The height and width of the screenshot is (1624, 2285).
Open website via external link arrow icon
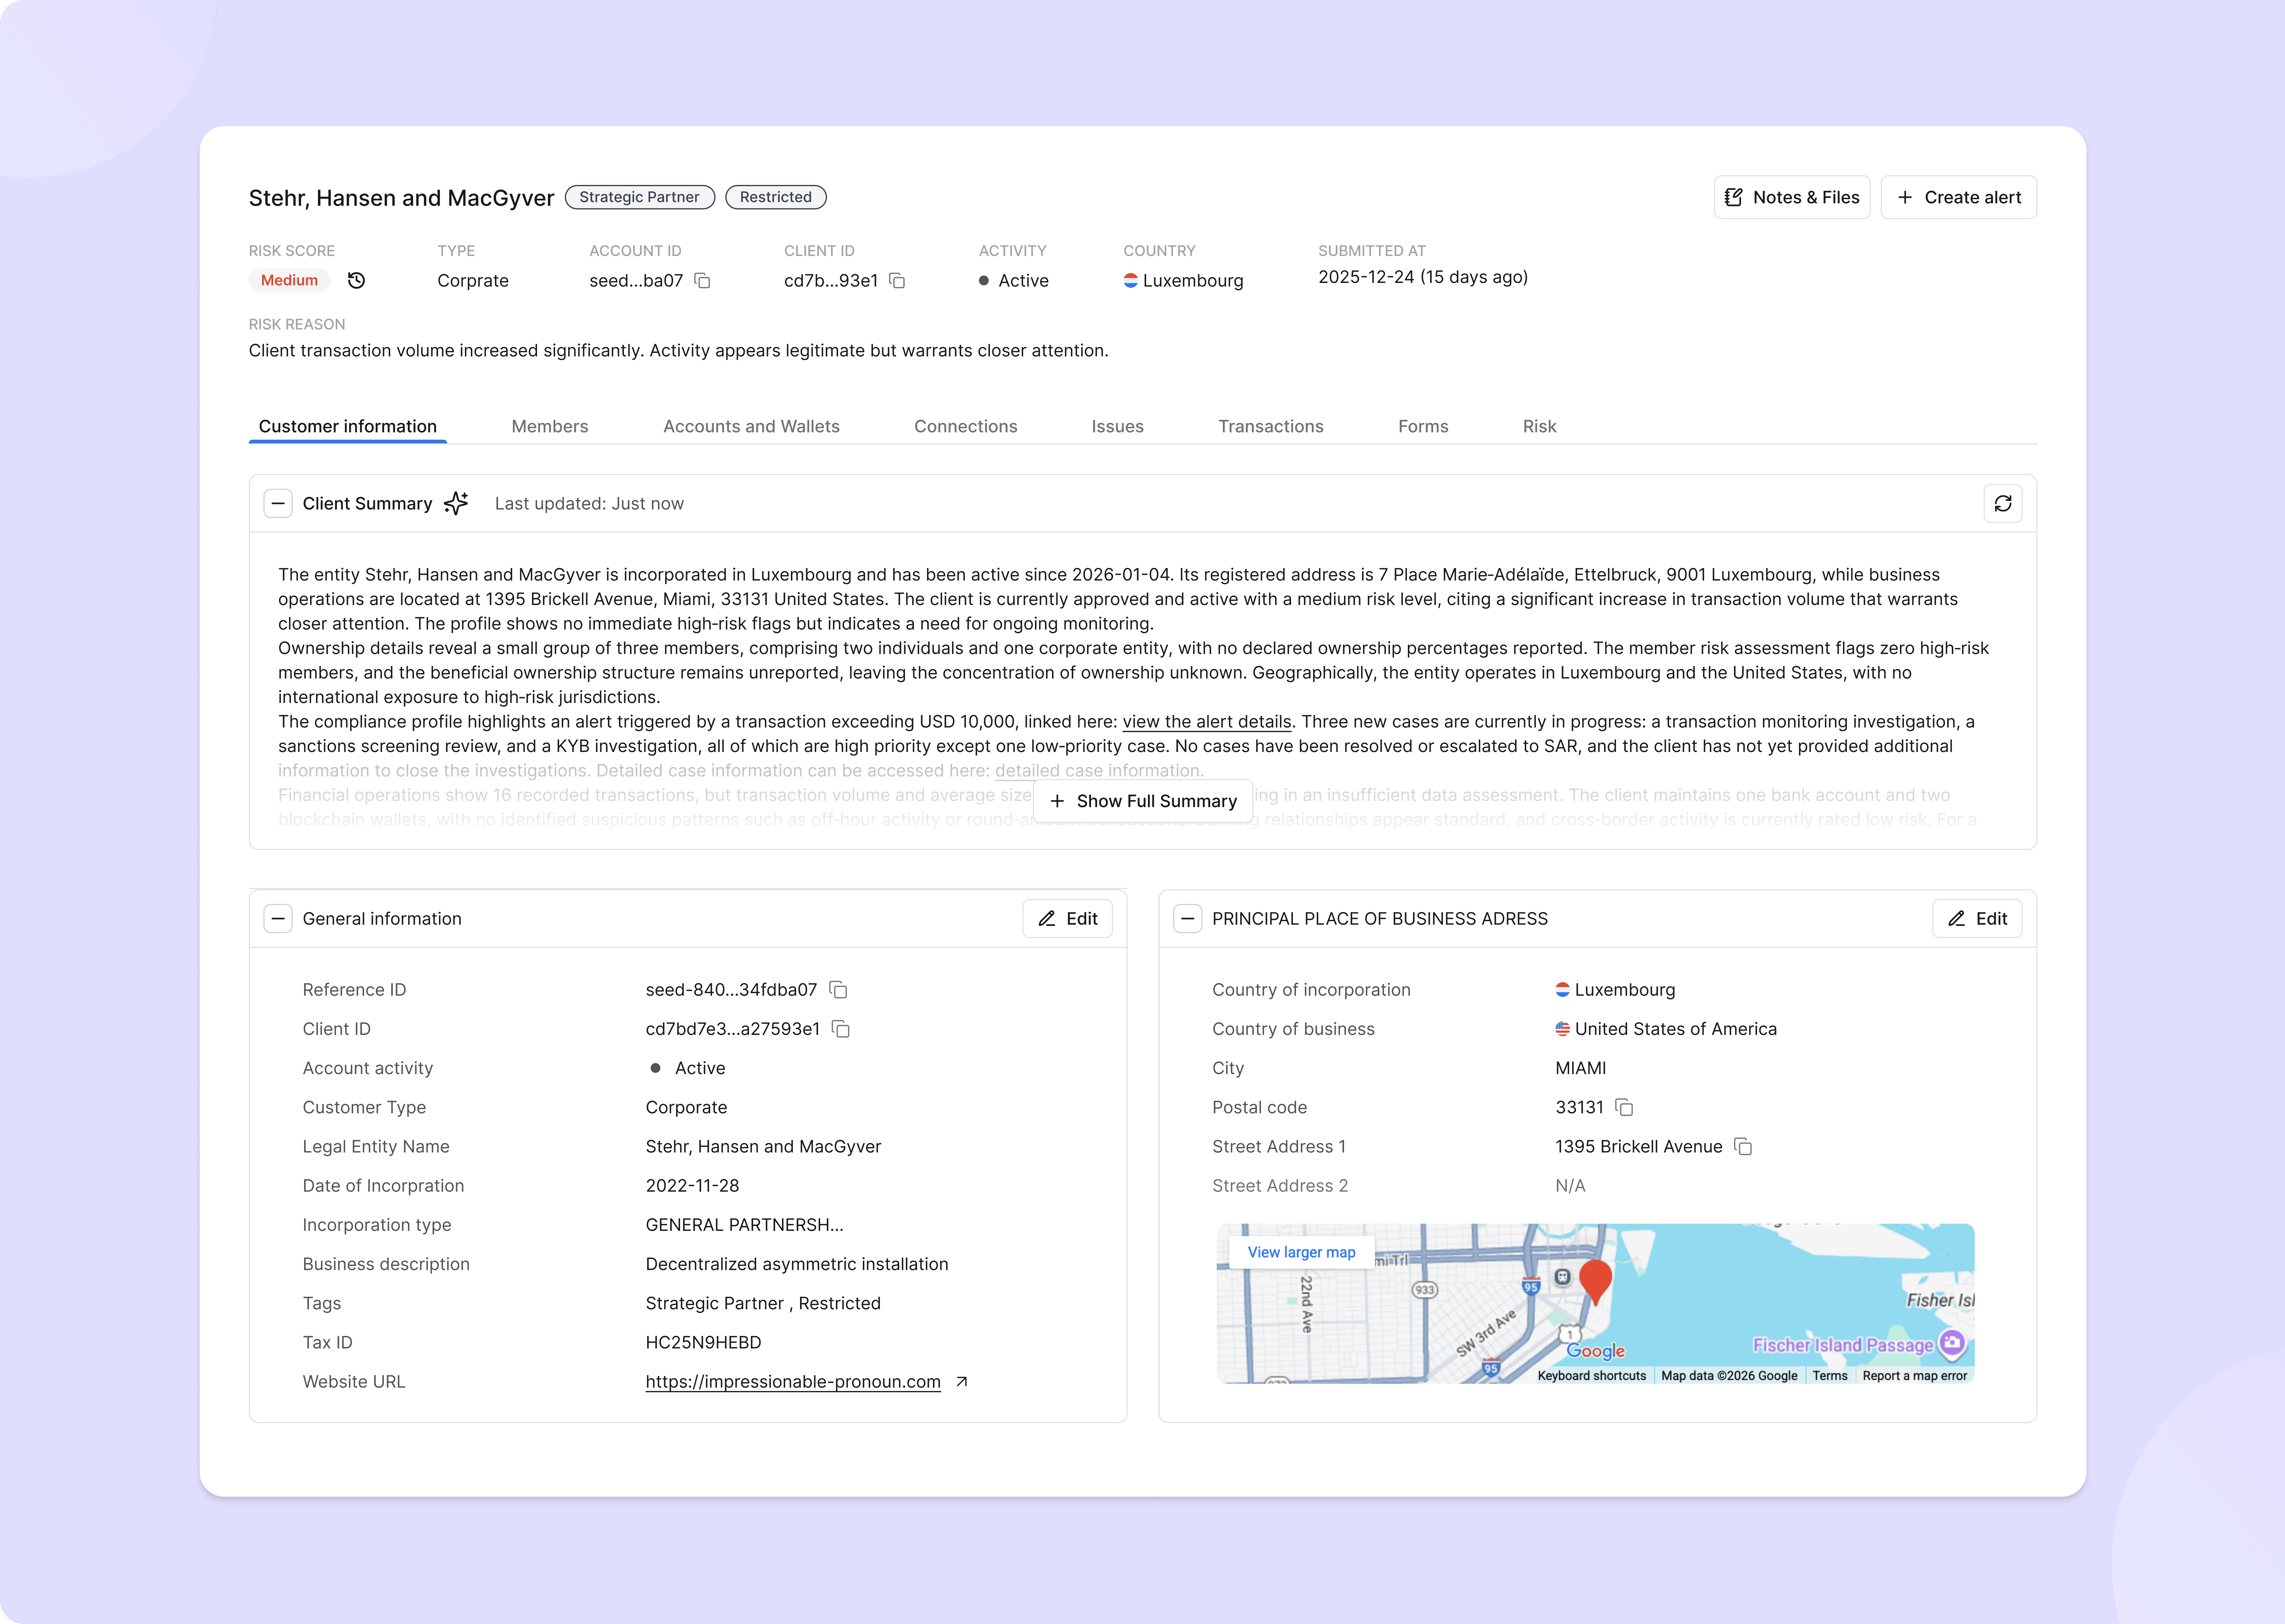coord(961,1382)
